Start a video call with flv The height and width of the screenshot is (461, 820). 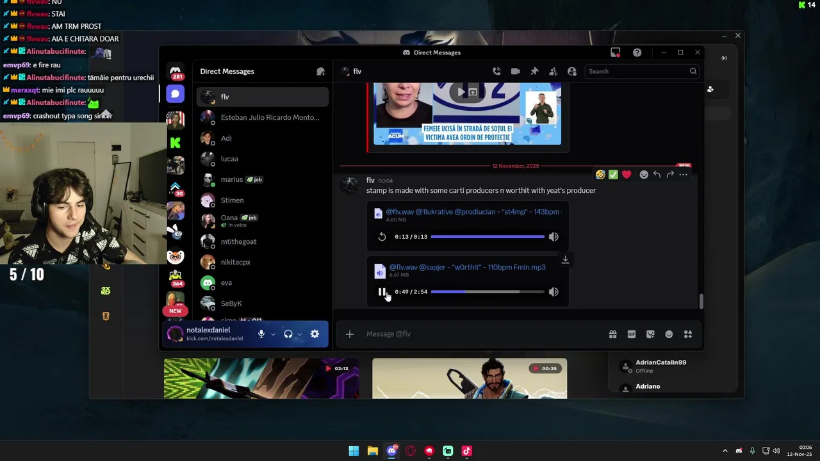click(515, 72)
